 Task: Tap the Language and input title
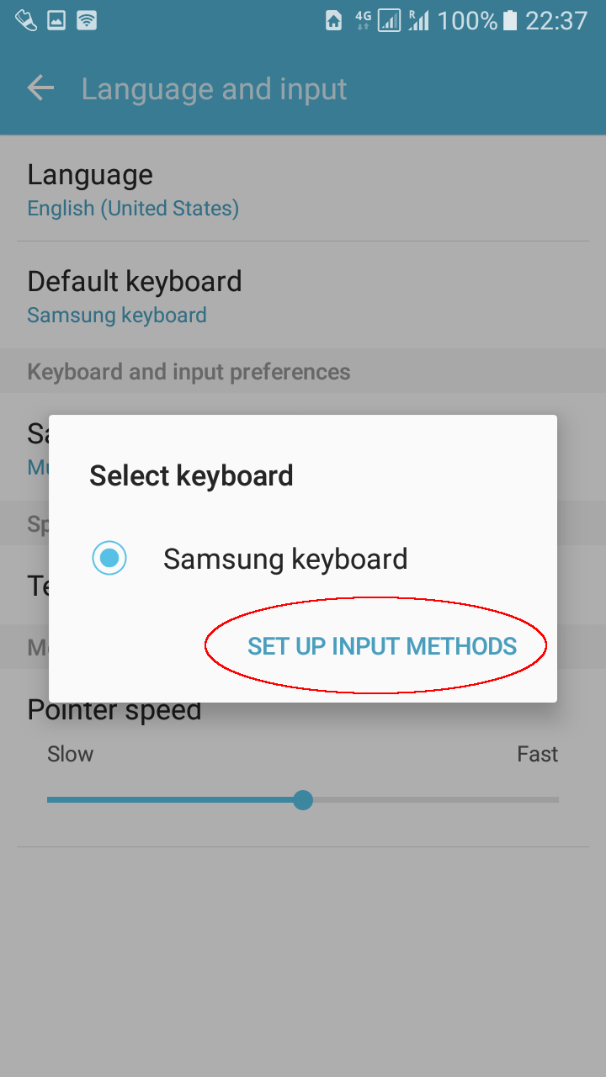[x=214, y=89]
